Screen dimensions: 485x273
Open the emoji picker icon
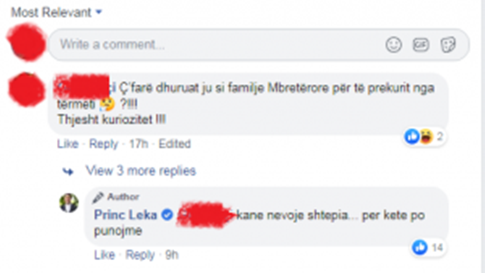coord(394,45)
